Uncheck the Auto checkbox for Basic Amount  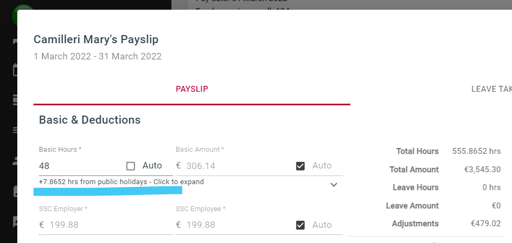click(301, 166)
